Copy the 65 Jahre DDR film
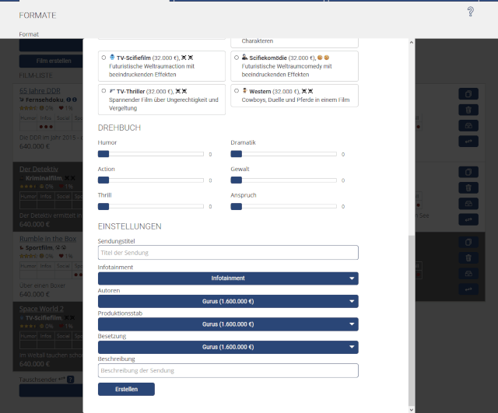498x413 pixels. 468,94
